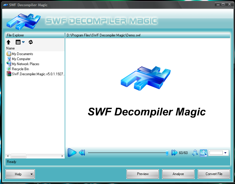The height and width of the screenshot is (184, 235).
Task: Click the 60/60 frame counter
Action: (183, 153)
